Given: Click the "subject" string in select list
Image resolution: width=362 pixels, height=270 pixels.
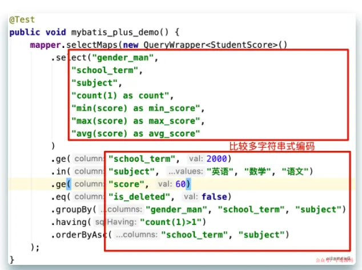Looking at the screenshot, I should pyautogui.click(x=94, y=83).
